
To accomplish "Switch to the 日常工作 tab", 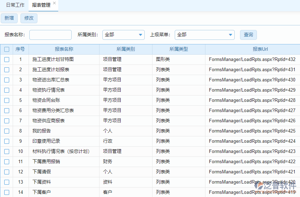I will point(15,5).
